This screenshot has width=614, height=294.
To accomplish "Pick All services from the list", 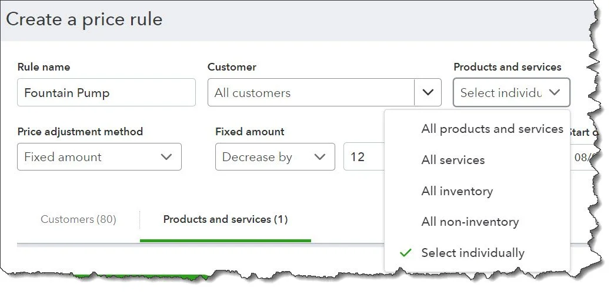I will pos(453,160).
